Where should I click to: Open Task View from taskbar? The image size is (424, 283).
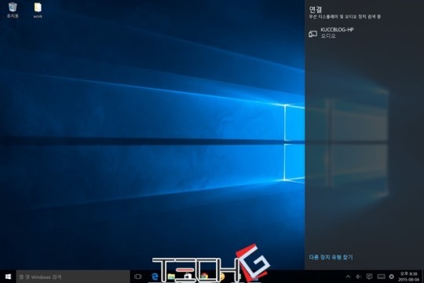138,277
